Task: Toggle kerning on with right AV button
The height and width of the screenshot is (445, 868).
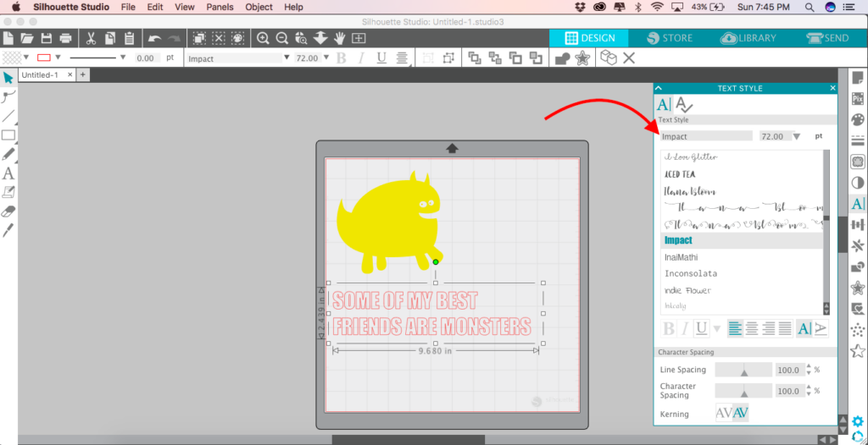Action: click(x=739, y=414)
